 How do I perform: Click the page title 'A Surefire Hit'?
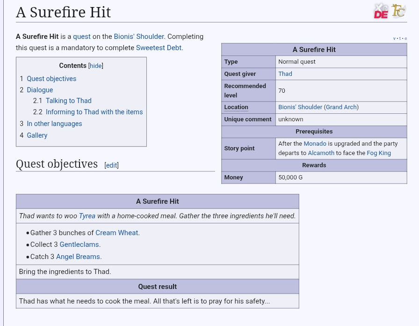tap(63, 12)
